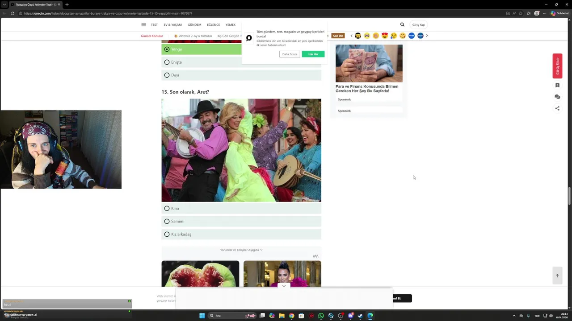Open the browser tab list dropdown
The height and width of the screenshot is (321, 572).
click(x=4, y=4)
